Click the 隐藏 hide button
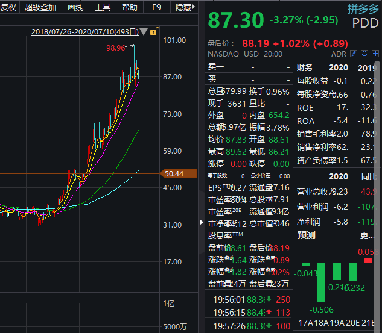 click(x=185, y=7)
